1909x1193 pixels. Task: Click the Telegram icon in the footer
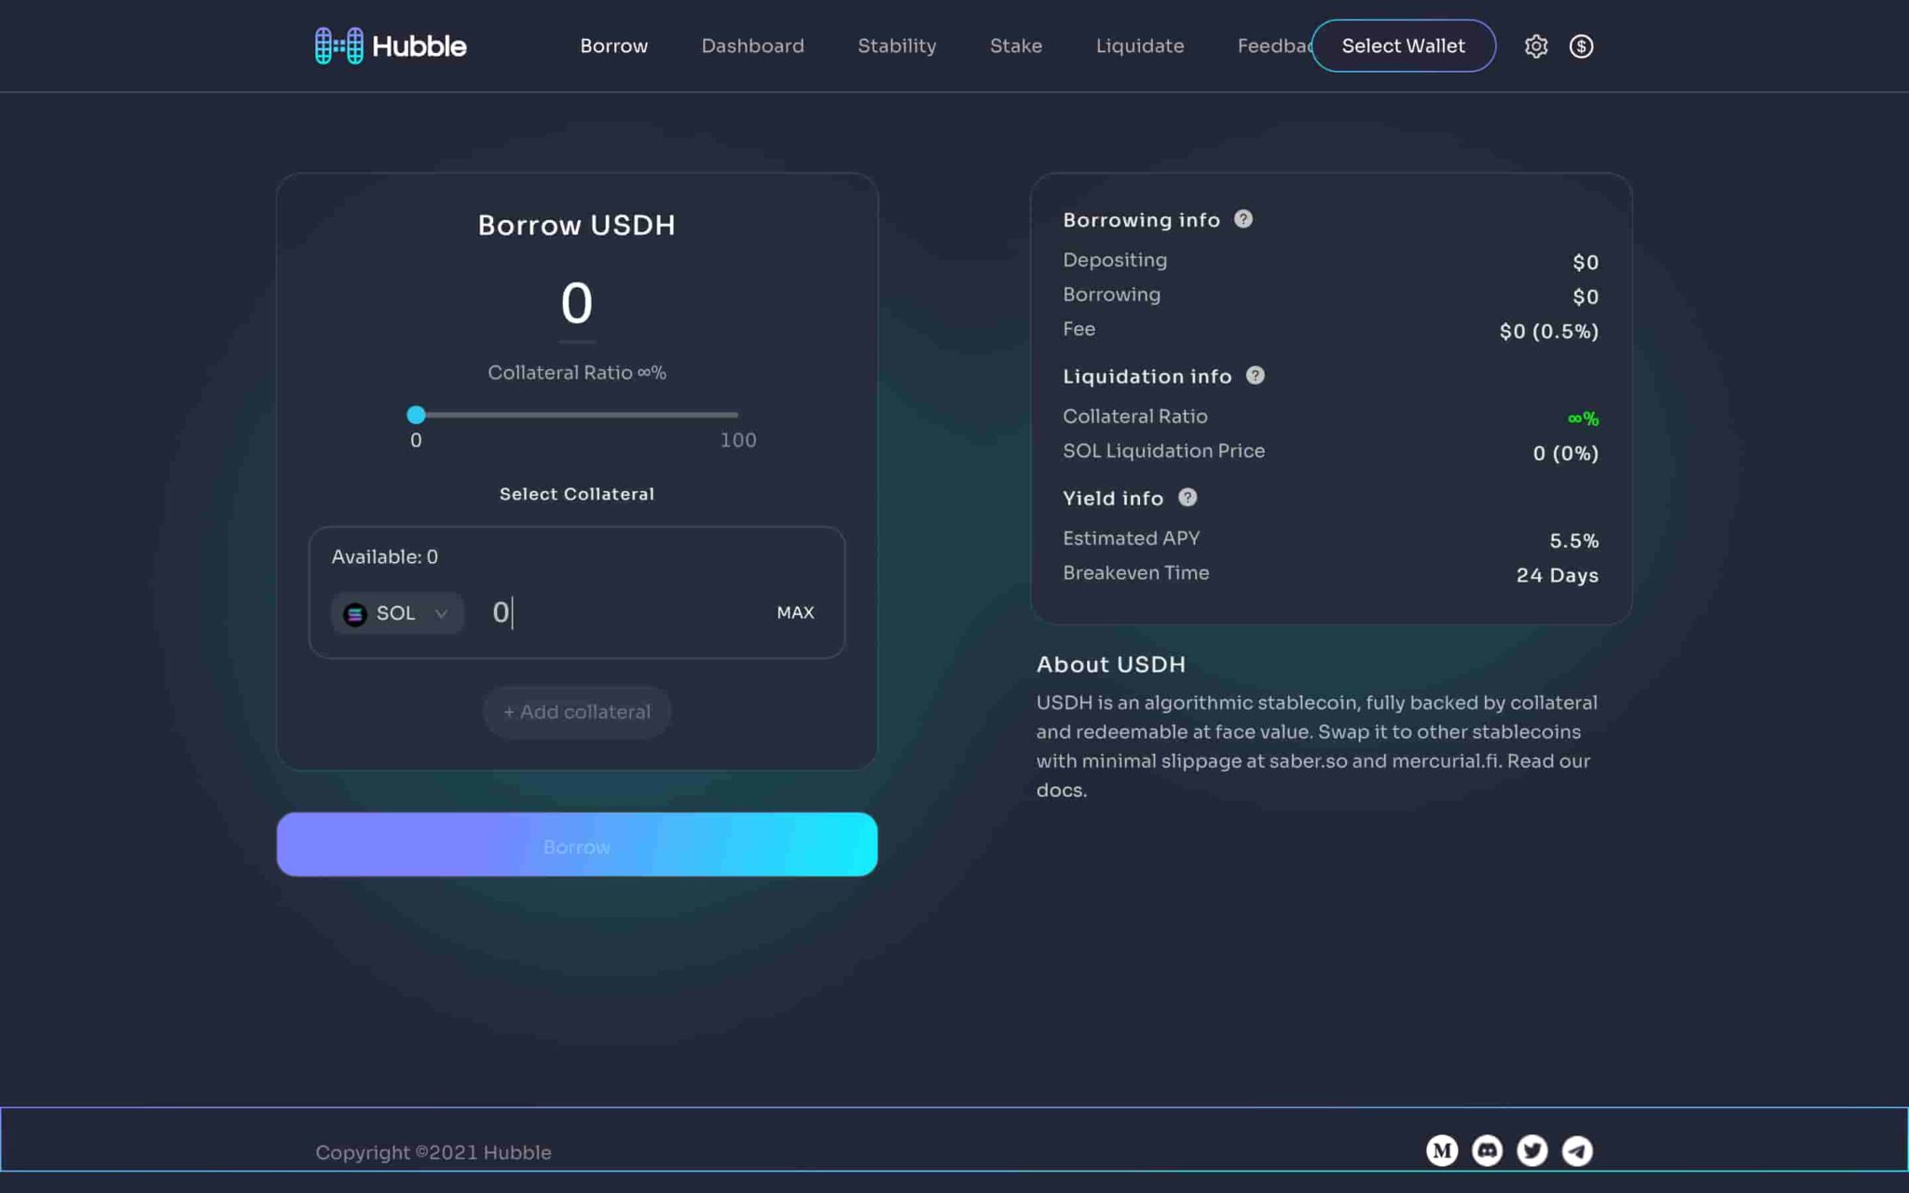pyautogui.click(x=1576, y=1150)
